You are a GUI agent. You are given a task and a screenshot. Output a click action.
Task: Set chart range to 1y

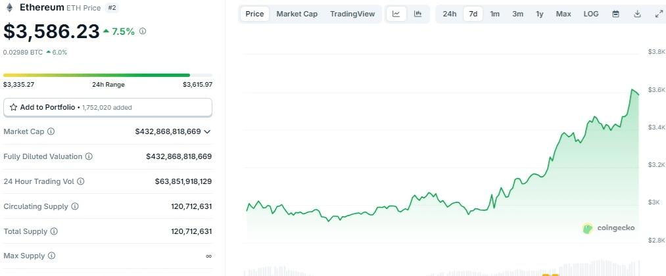pos(539,14)
